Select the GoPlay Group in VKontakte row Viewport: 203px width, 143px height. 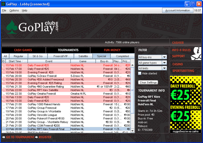click(x=66, y=111)
